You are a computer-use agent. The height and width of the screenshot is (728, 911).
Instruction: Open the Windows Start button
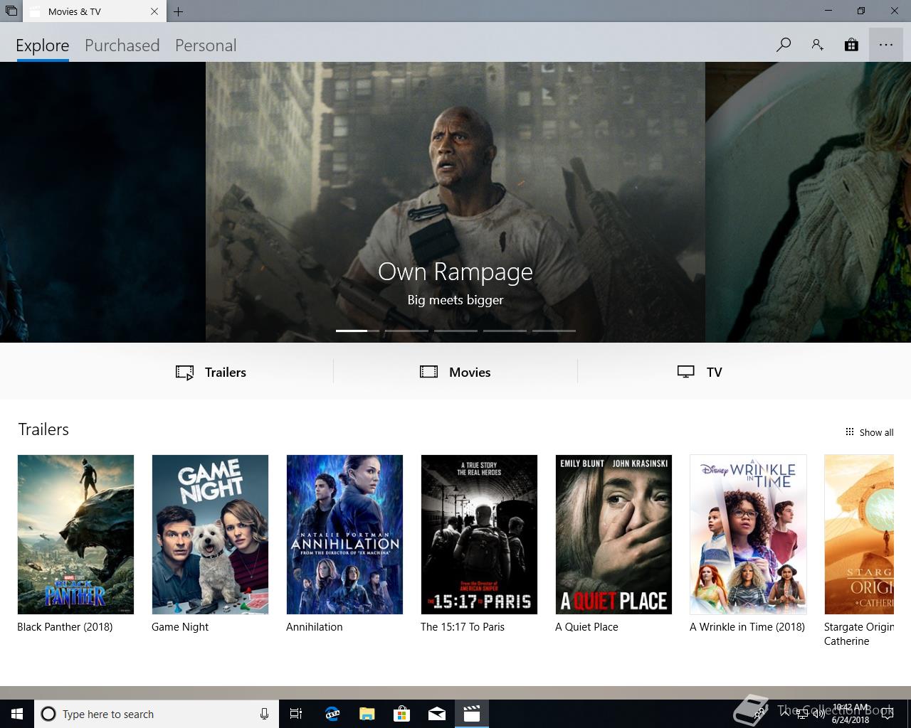coord(17,714)
